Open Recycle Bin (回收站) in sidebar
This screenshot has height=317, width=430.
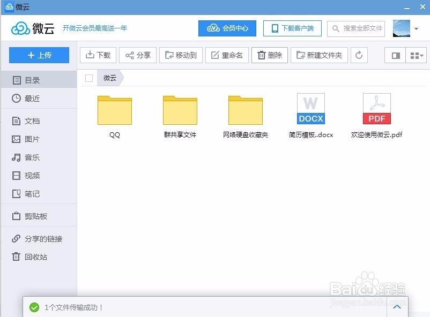tap(39, 256)
